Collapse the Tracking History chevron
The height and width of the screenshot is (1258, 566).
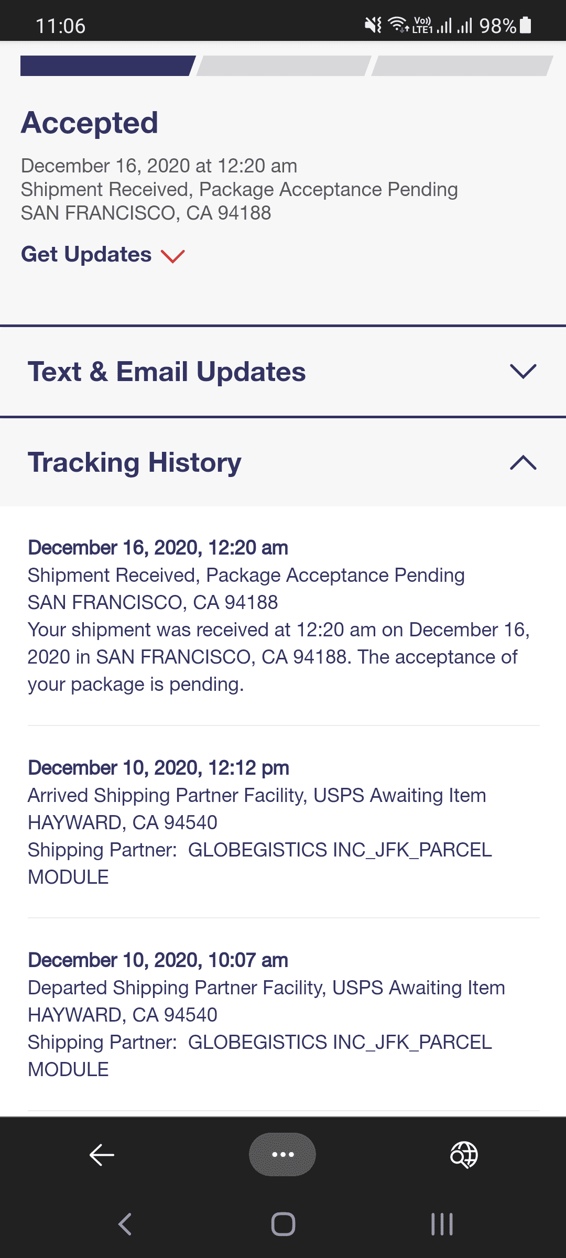pyautogui.click(x=523, y=462)
